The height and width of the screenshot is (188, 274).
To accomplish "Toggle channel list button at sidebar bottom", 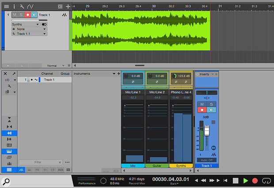I will (x=9, y=169).
